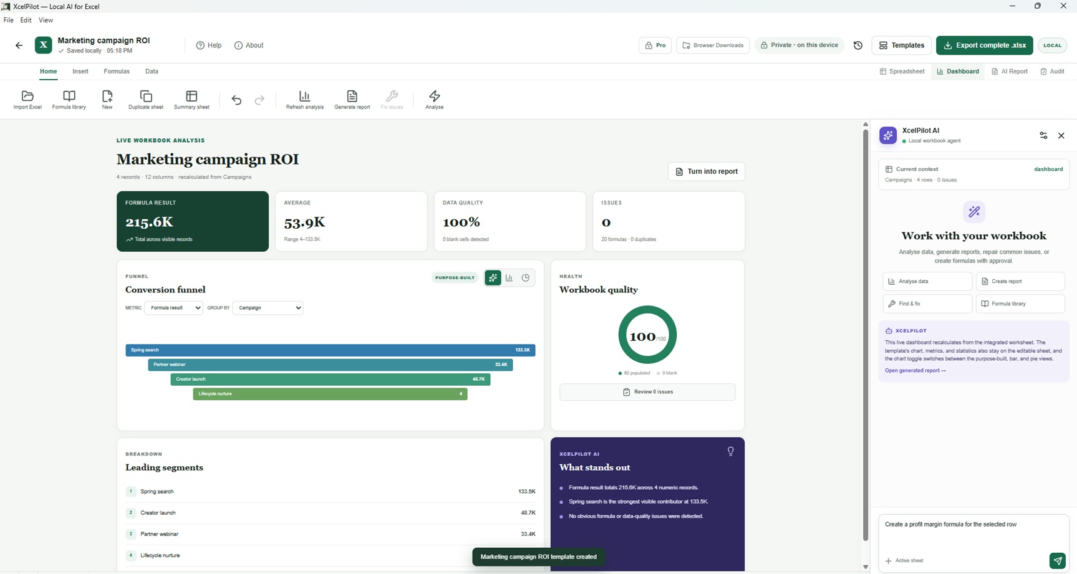1077x574 pixels.
Task: Open the Group by Campaign dropdown
Action: 268,308
